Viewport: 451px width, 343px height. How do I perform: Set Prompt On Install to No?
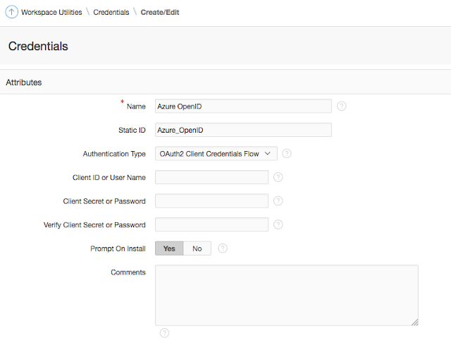pyautogui.click(x=197, y=248)
